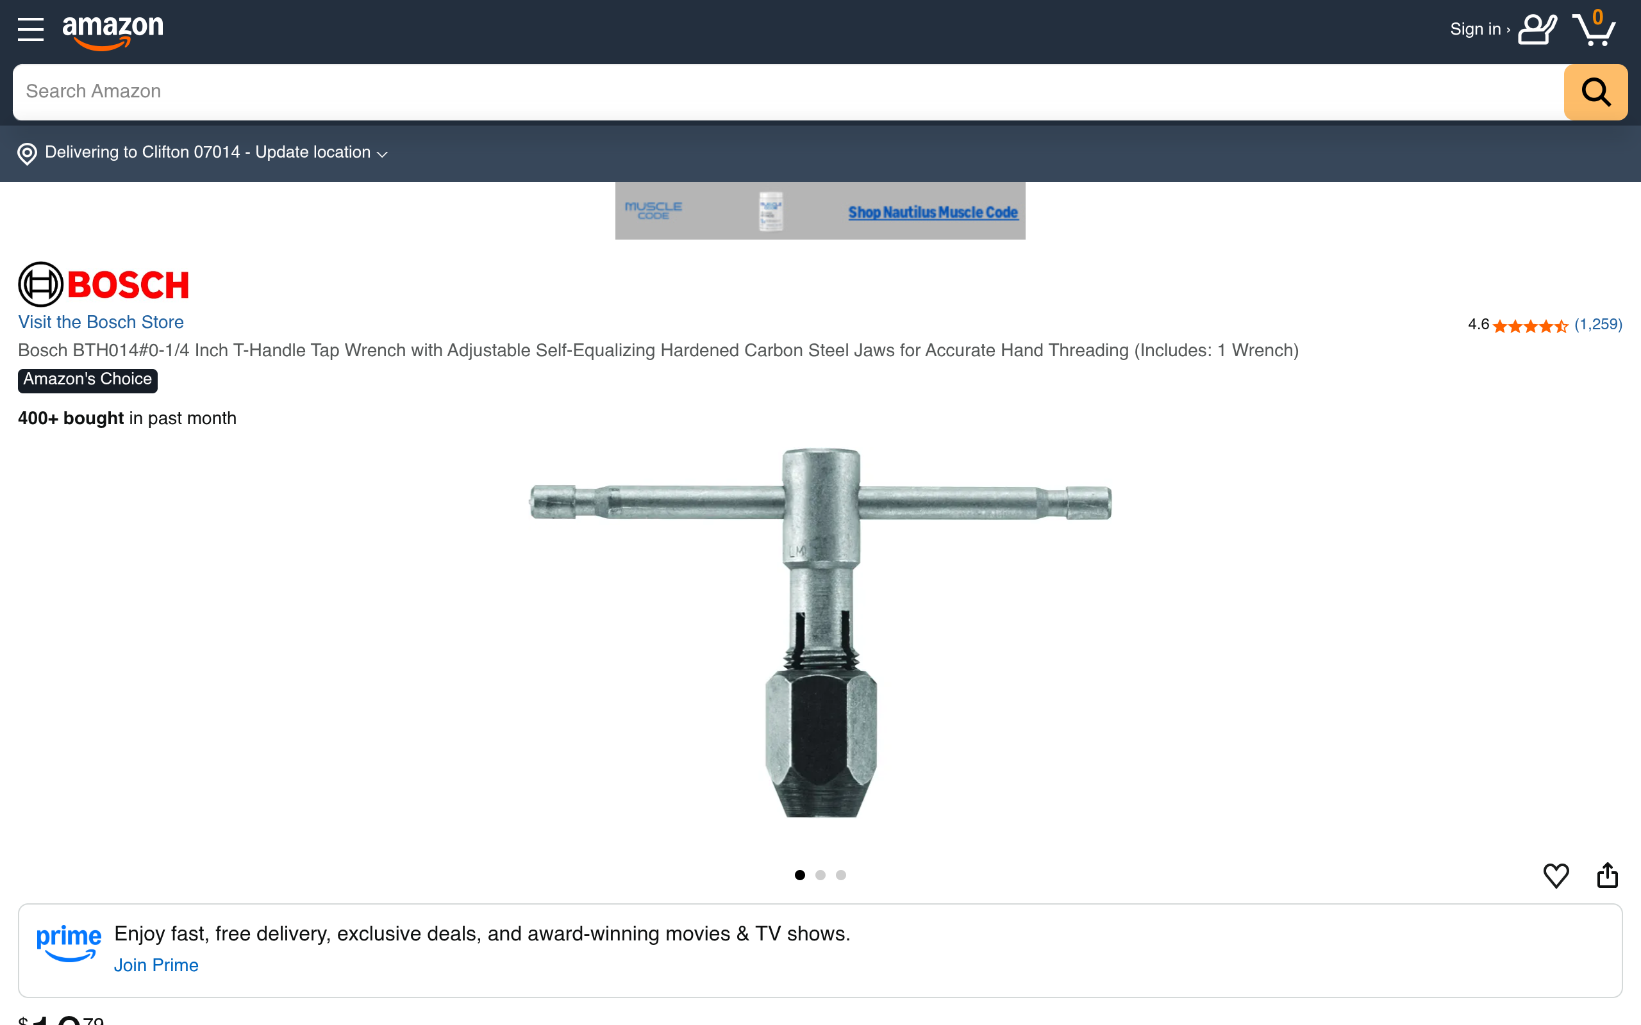Click the Prime logo in the banner
This screenshot has width=1641, height=1025.
[69, 942]
